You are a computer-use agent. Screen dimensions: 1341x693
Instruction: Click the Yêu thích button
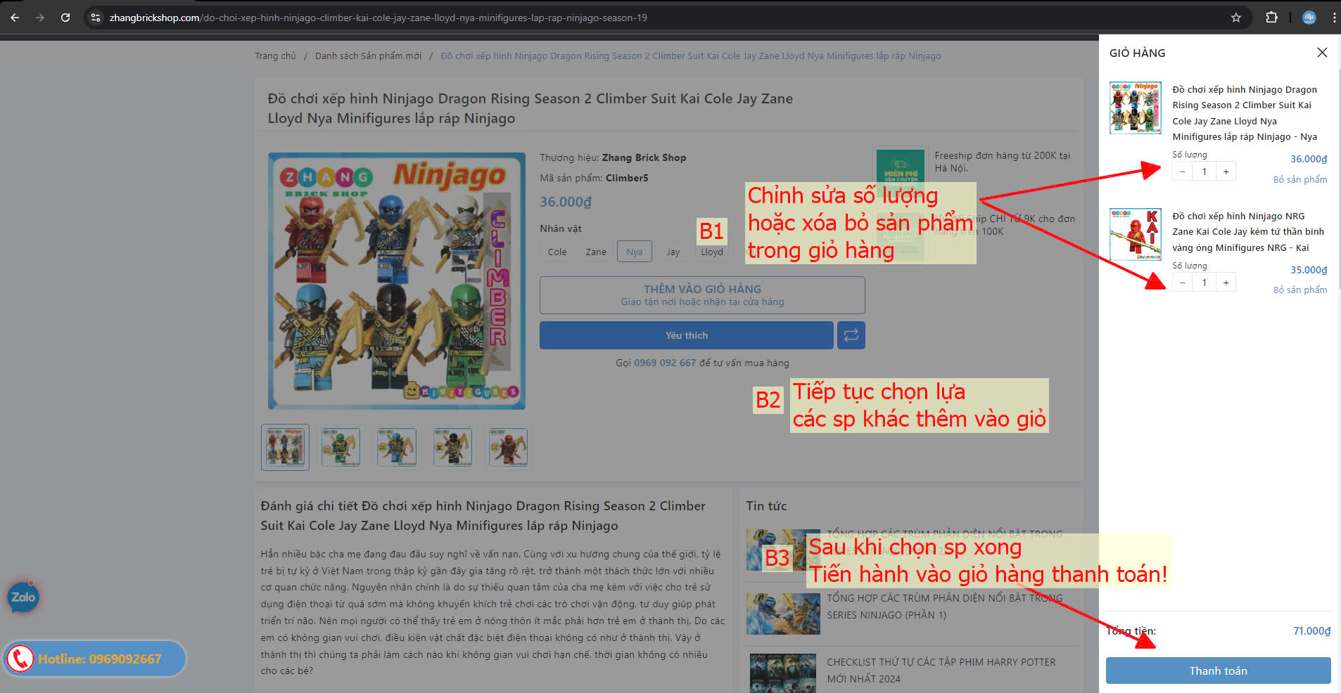687,335
